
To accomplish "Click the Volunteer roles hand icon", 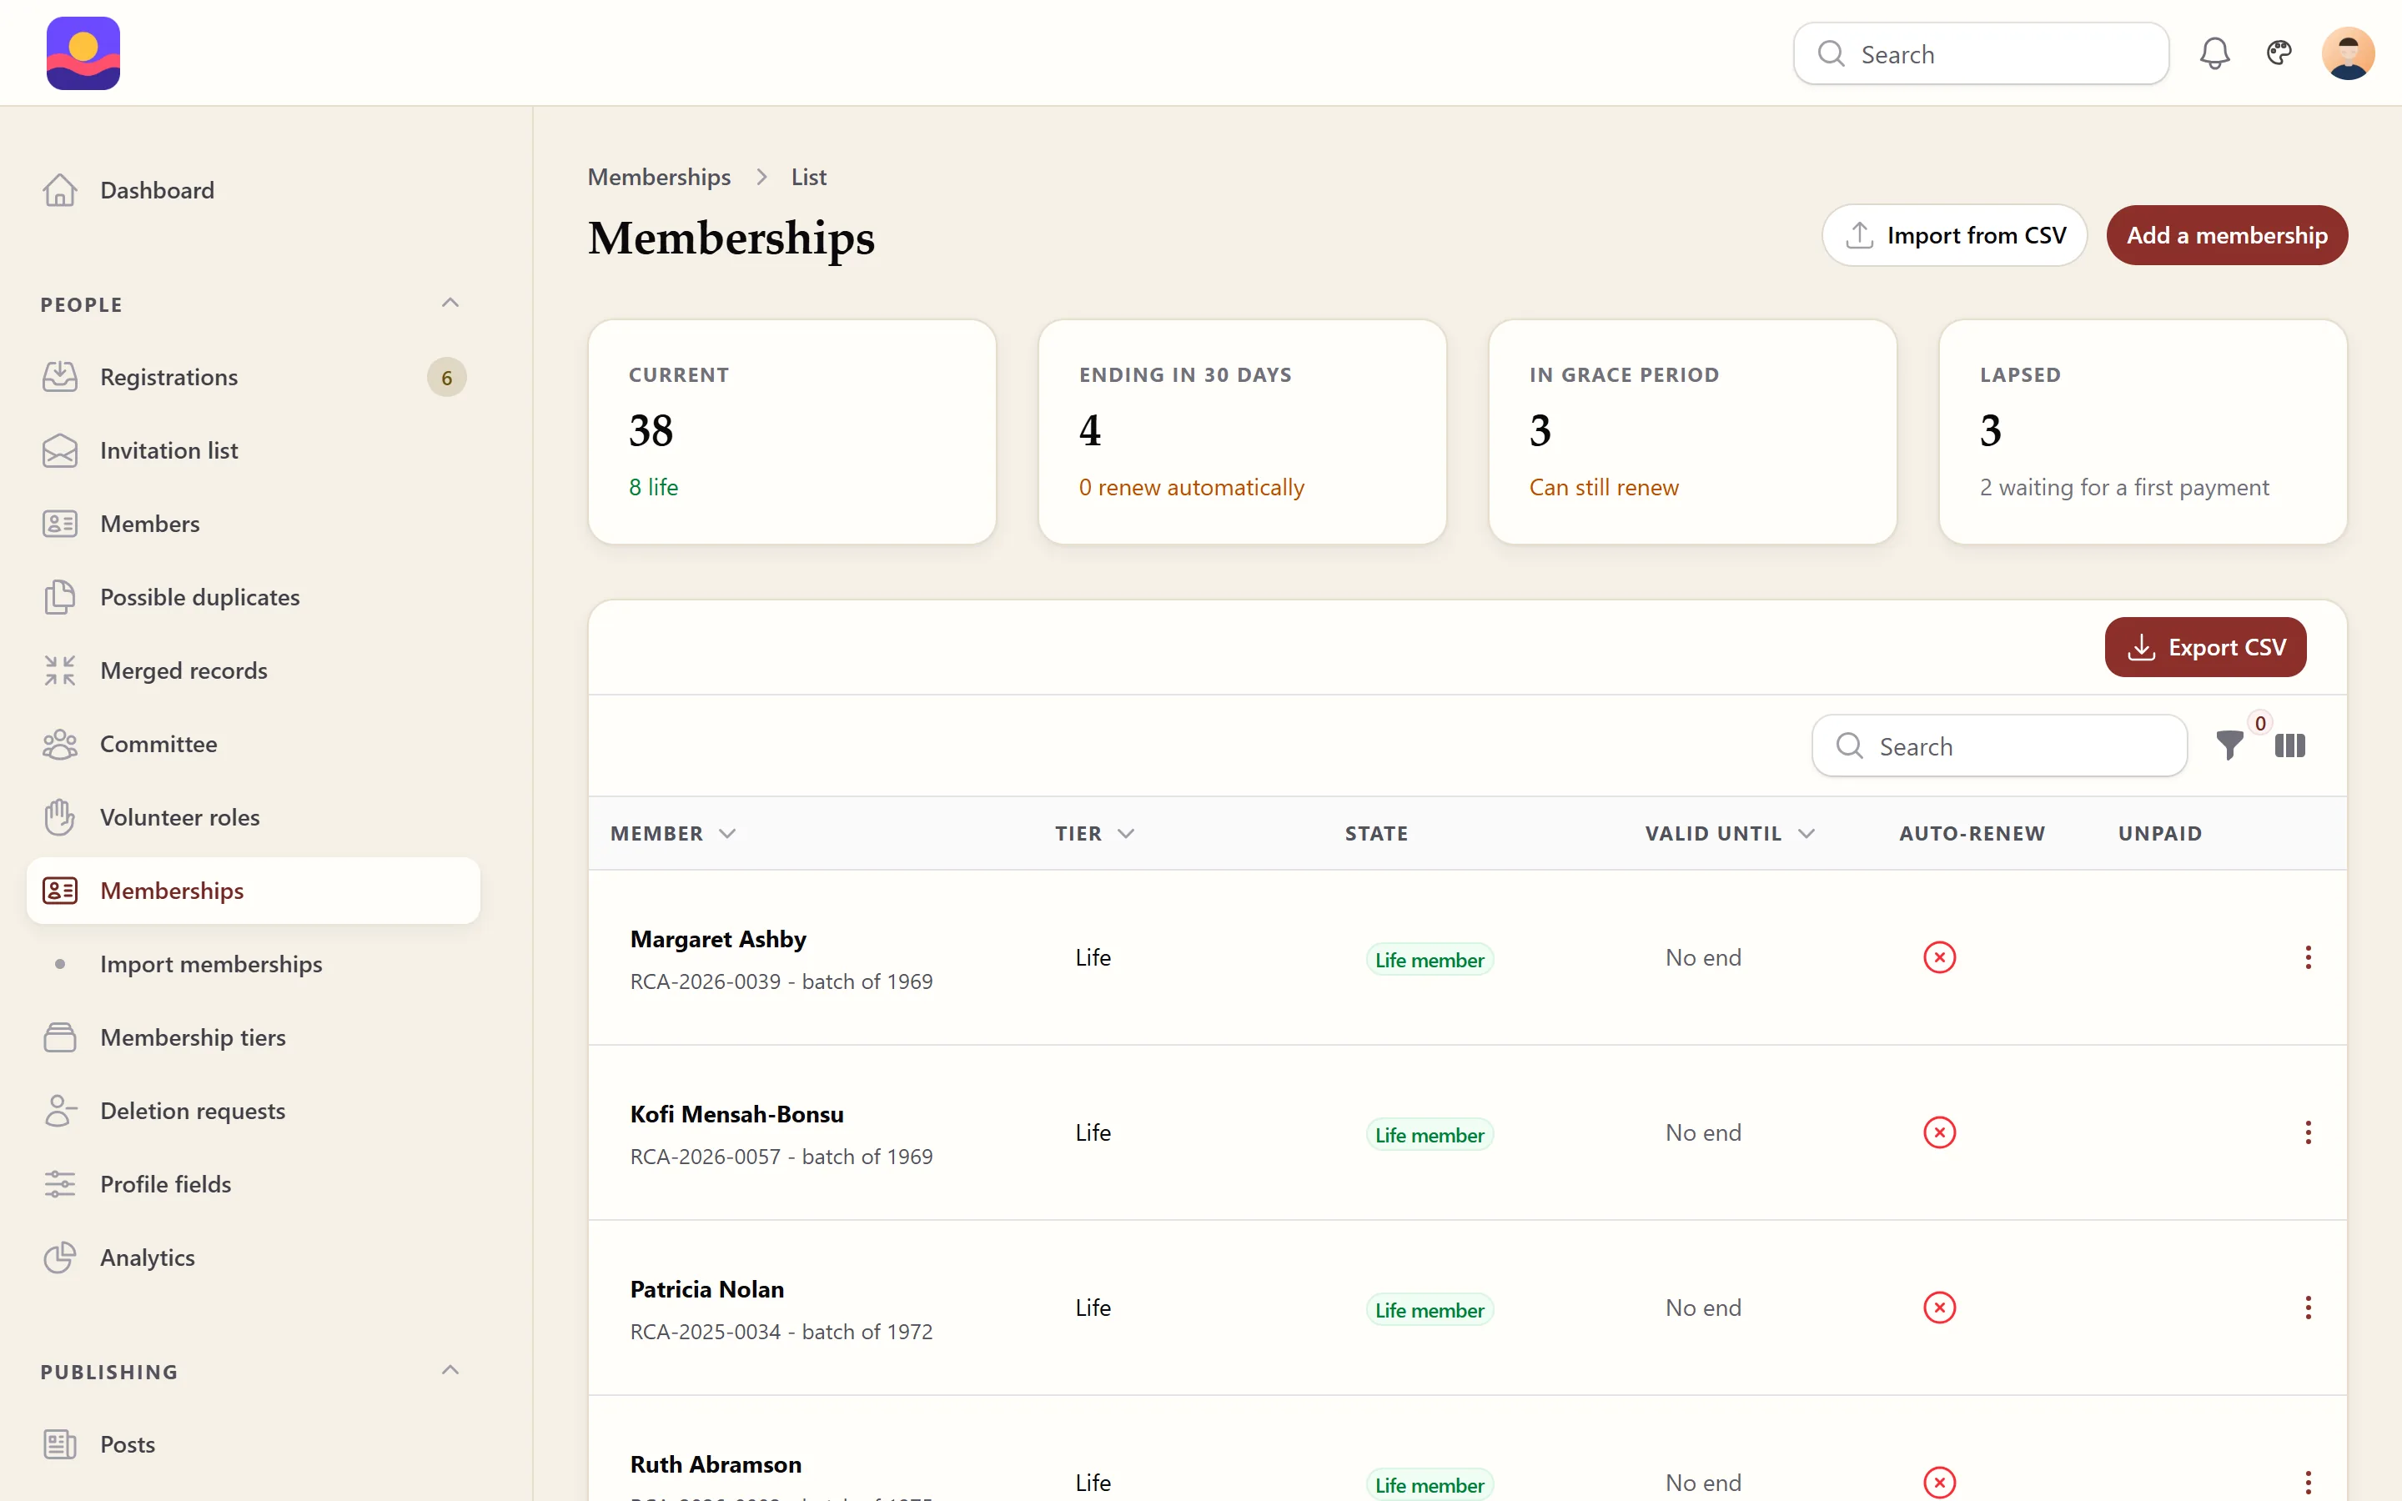I will click(x=59, y=817).
